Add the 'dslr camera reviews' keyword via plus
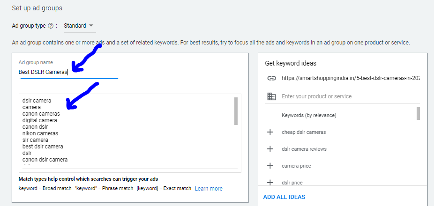Screen dimensions: 434x206 point(270,149)
